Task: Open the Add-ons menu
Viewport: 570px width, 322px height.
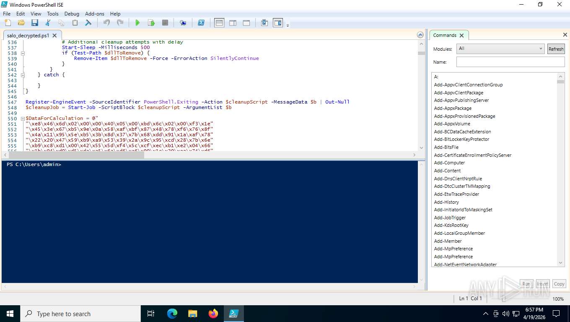Action: coord(95,13)
